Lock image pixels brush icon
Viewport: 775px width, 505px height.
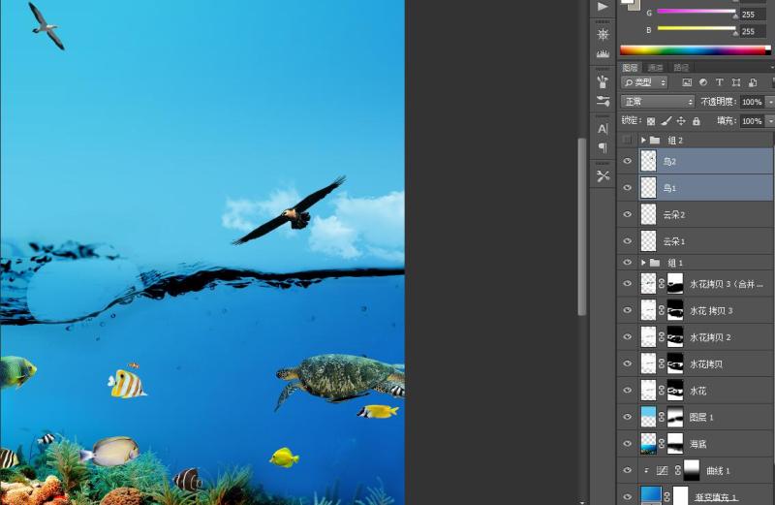(x=666, y=121)
